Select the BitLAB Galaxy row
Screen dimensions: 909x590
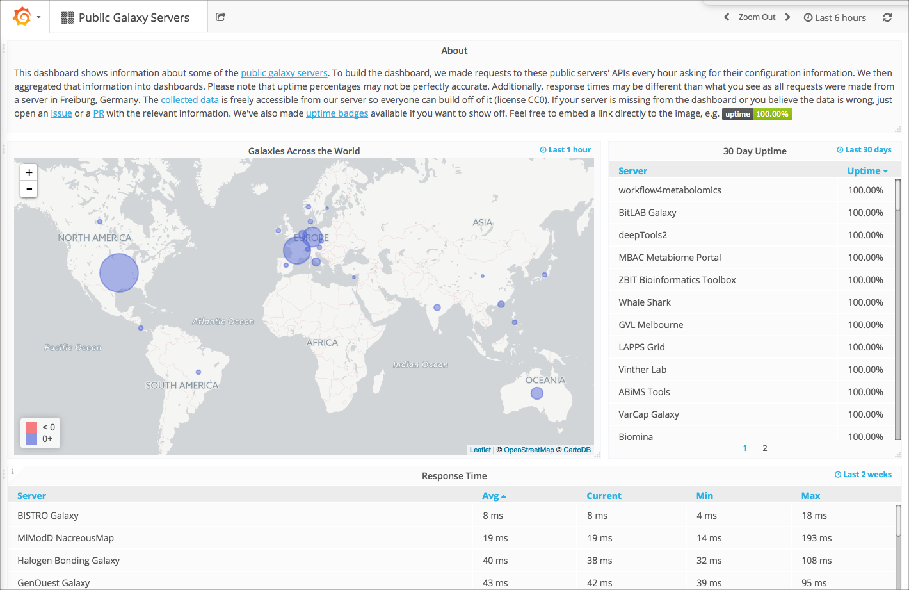tap(752, 213)
